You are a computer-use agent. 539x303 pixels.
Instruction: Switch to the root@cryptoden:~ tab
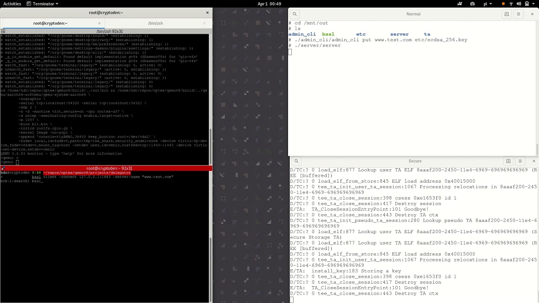click(x=51, y=23)
